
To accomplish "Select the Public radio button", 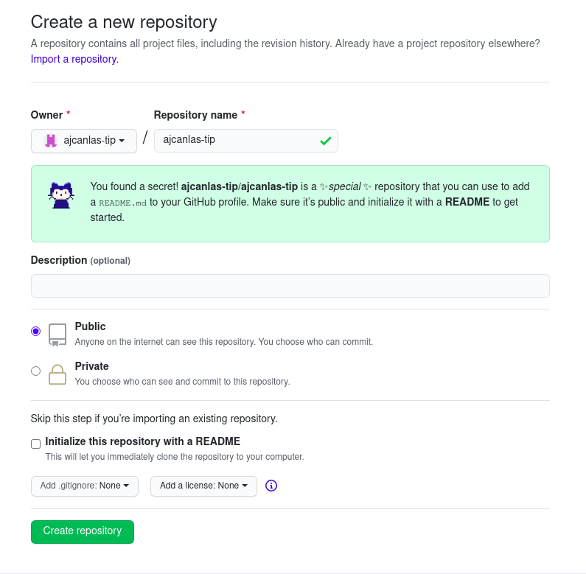I will [36, 331].
